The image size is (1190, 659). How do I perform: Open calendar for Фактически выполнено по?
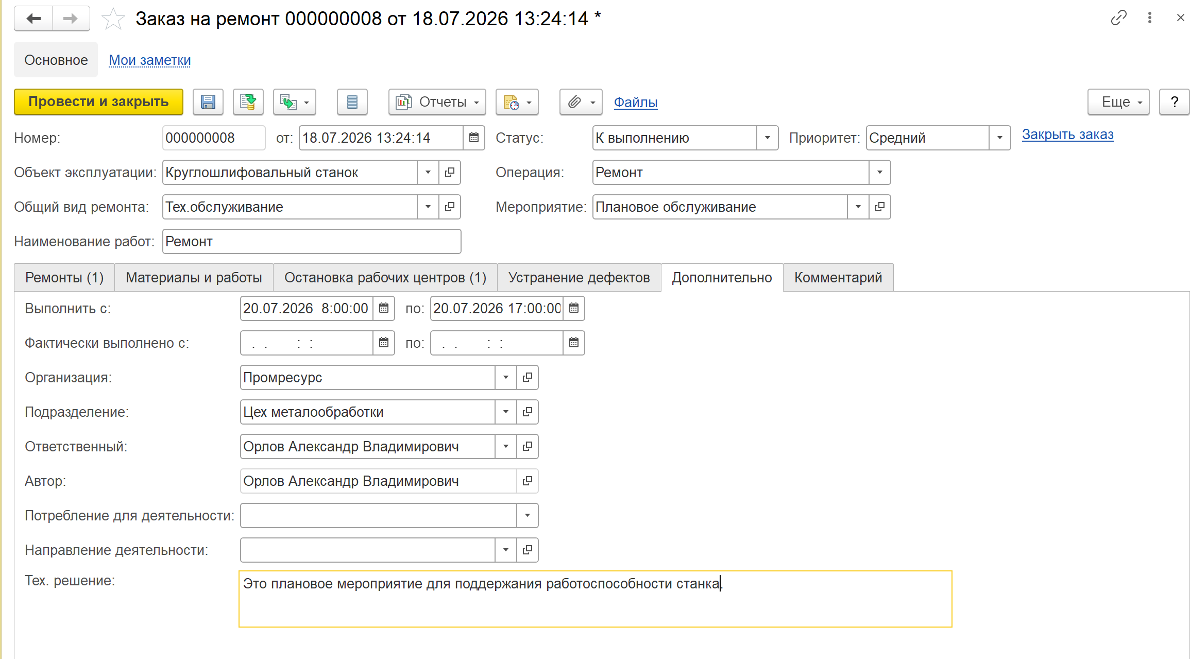(x=574, y=343)
